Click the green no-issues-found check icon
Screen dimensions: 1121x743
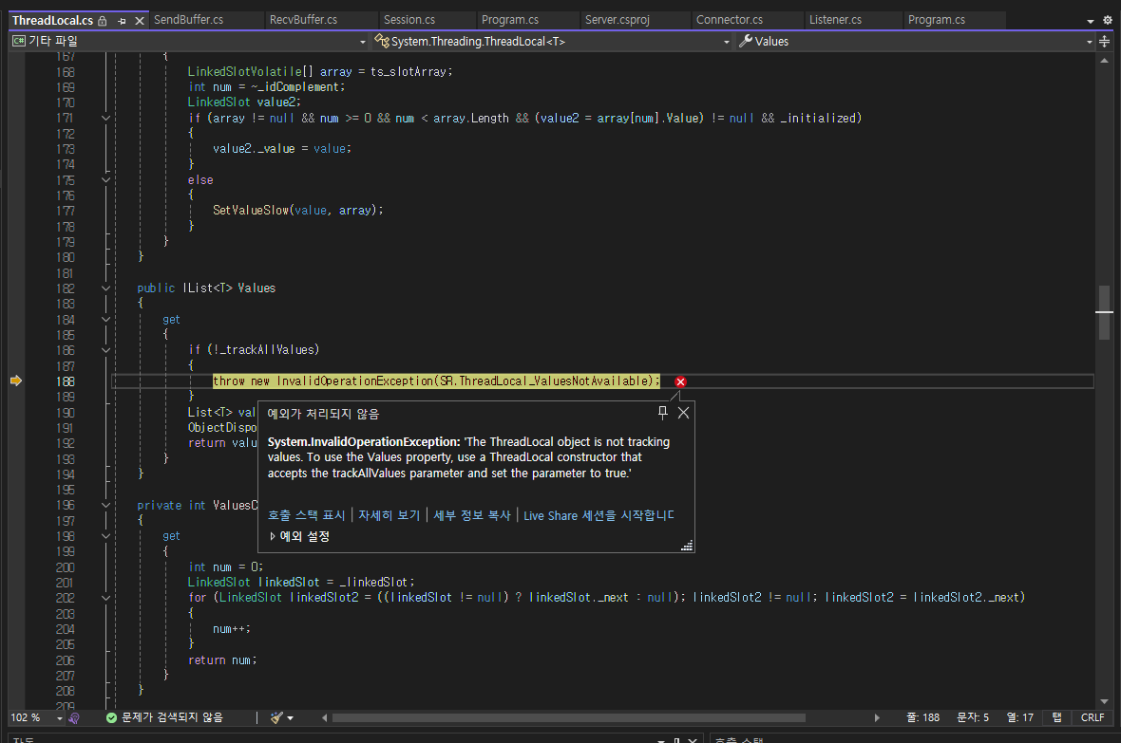(x=111, y=718)
